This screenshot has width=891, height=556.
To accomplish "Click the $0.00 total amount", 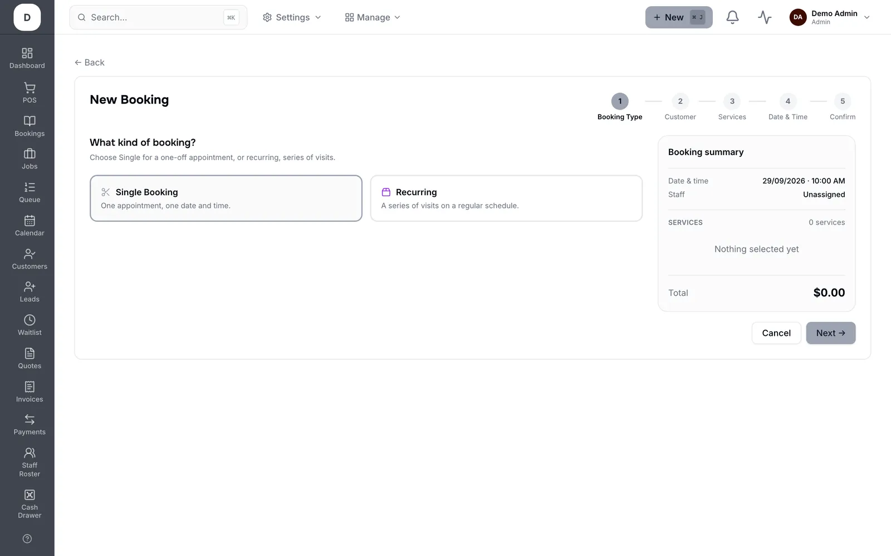I will 829,292.
